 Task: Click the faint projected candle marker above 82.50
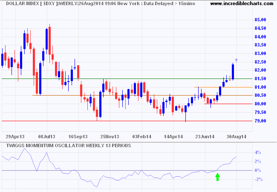tap(237, 60)
